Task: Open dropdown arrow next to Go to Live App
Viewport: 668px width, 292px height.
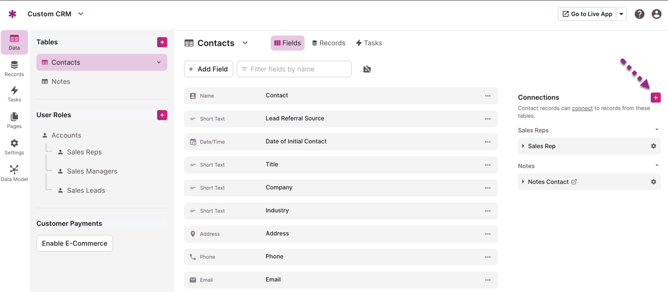Action: tap(621, 14)
